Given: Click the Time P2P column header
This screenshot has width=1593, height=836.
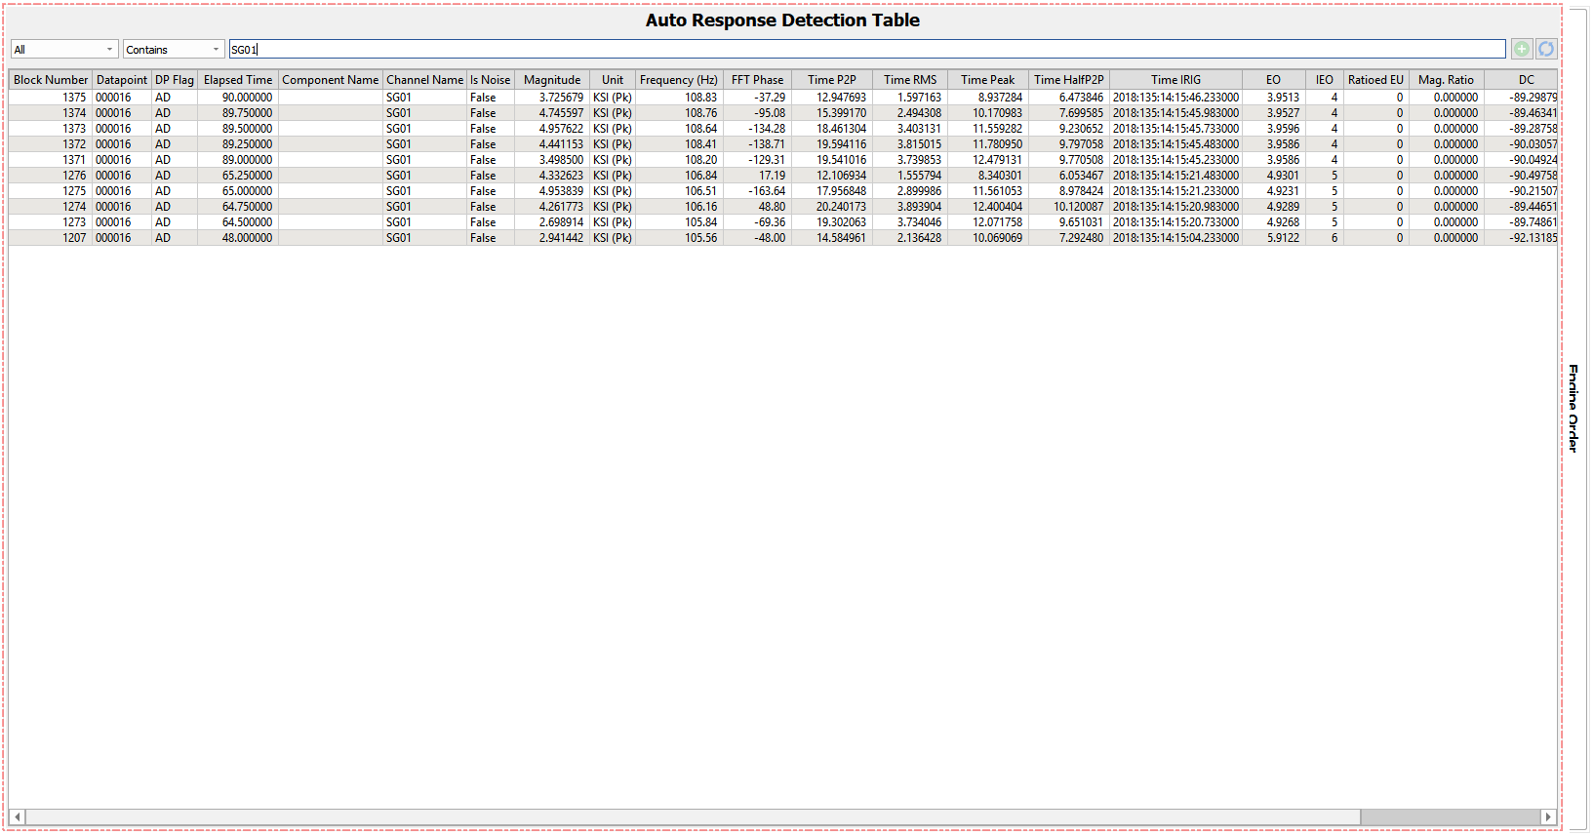Looking at the screenshot, I should [832, 80].
